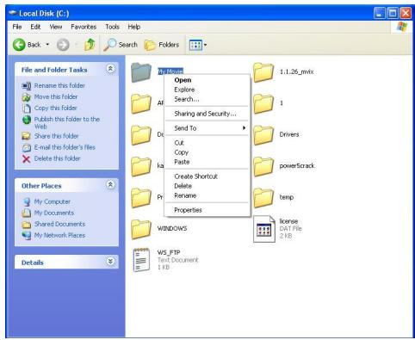415x340 pixels.
Task: Select the folder icon named 1
Action: tap(263, 103)
